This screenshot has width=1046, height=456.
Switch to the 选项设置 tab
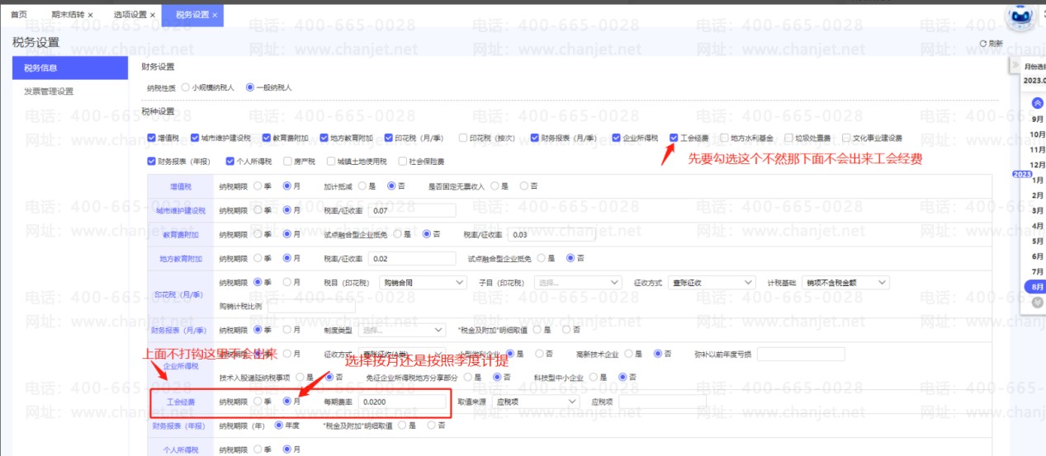pyautogui.click(x=130, y=15)
